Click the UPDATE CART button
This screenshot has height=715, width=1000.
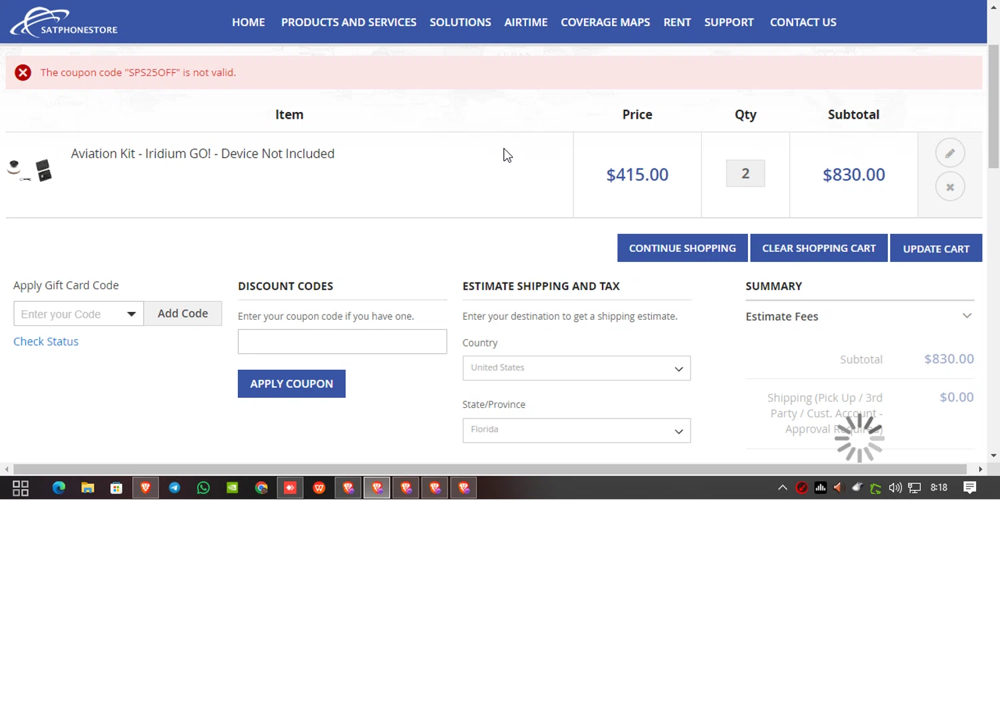tap(936, 248)
